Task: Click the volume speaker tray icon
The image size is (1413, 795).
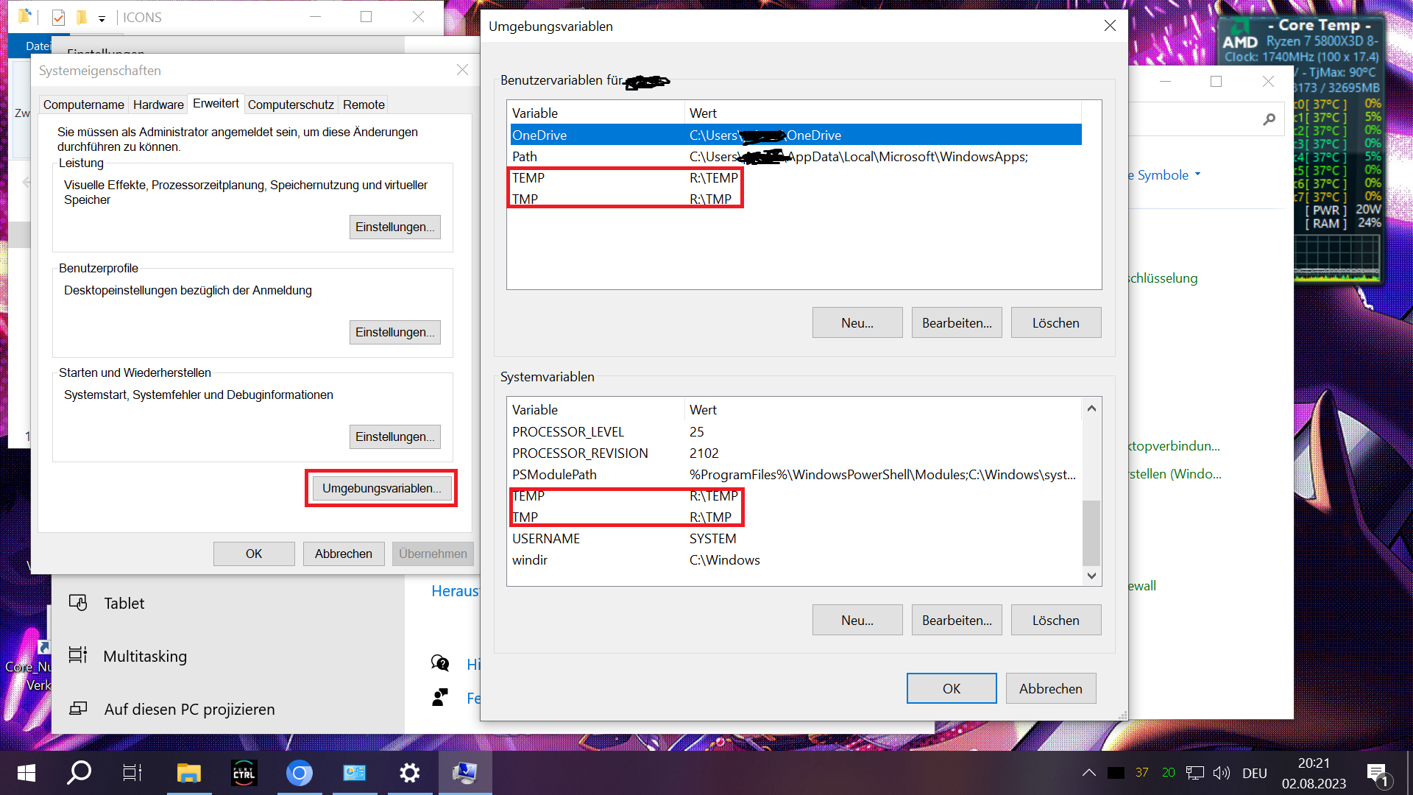Action: click(x=1222, y=772)
